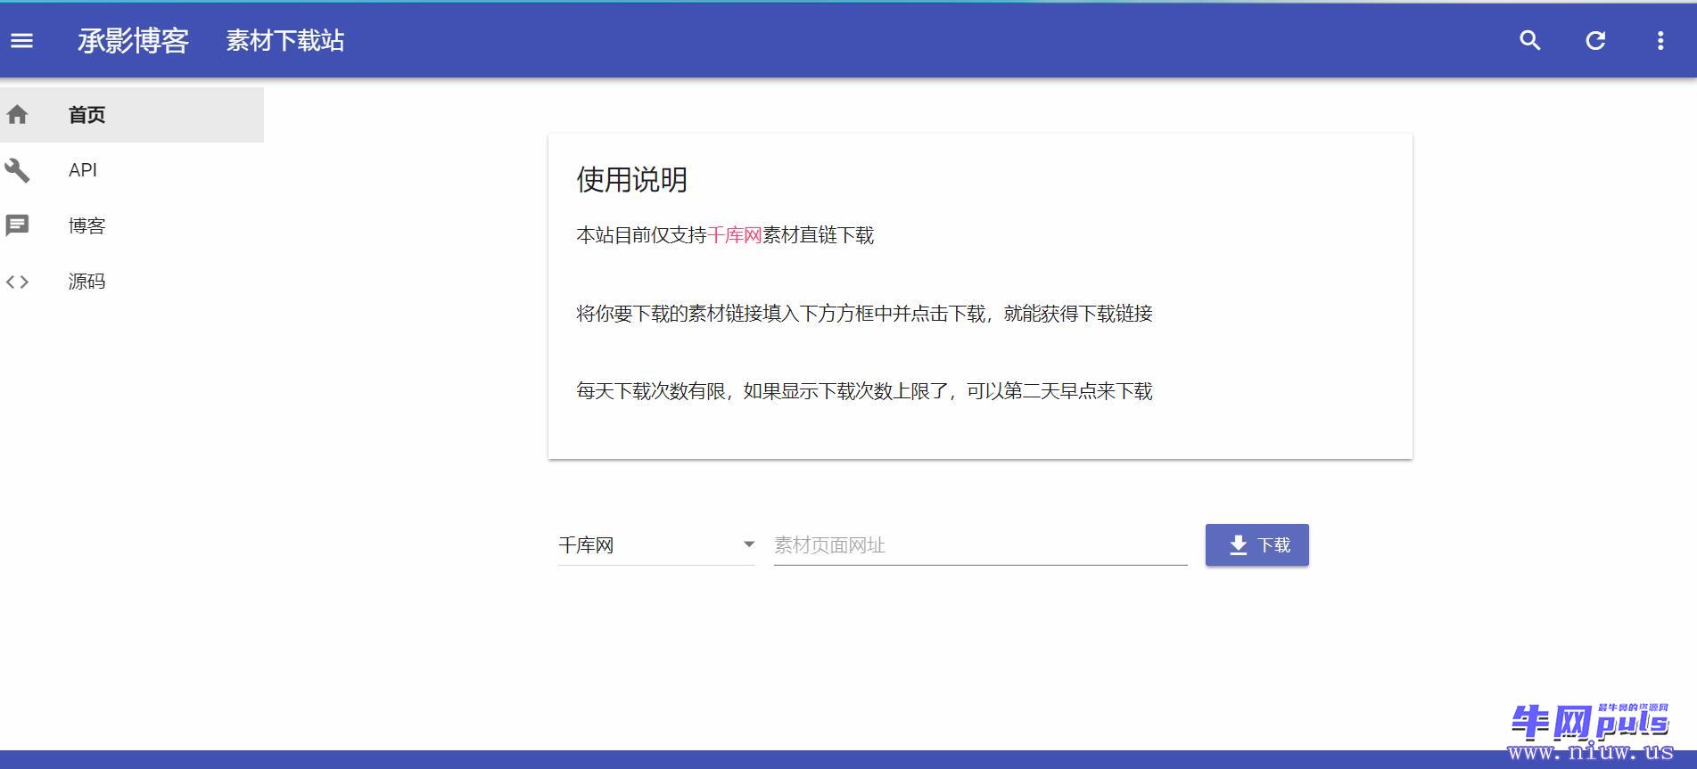This screenshot has height=769, width=1697.
Task: Click the chat icon beside 博客
Action: [17, 225]
